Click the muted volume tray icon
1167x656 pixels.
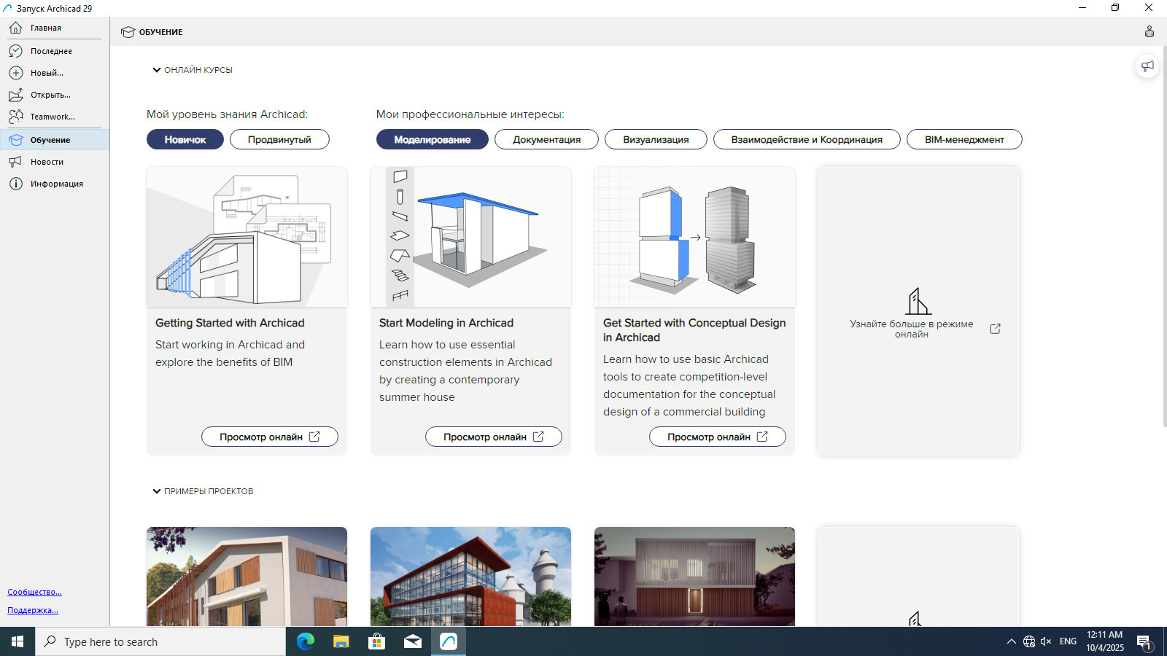pos(1046,641)
